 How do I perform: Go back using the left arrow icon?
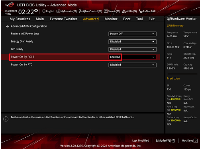click(8, 26)
